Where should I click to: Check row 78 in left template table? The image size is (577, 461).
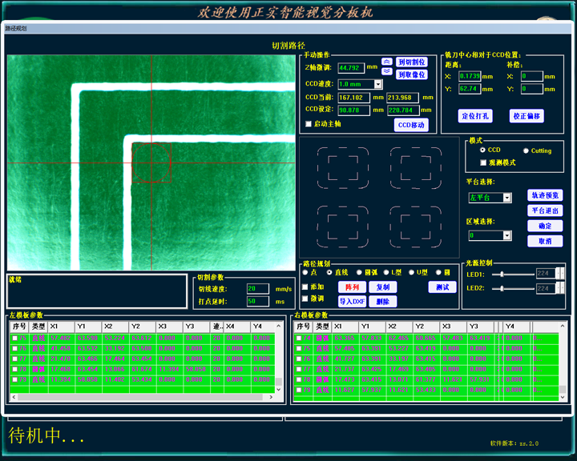(14, 369)
